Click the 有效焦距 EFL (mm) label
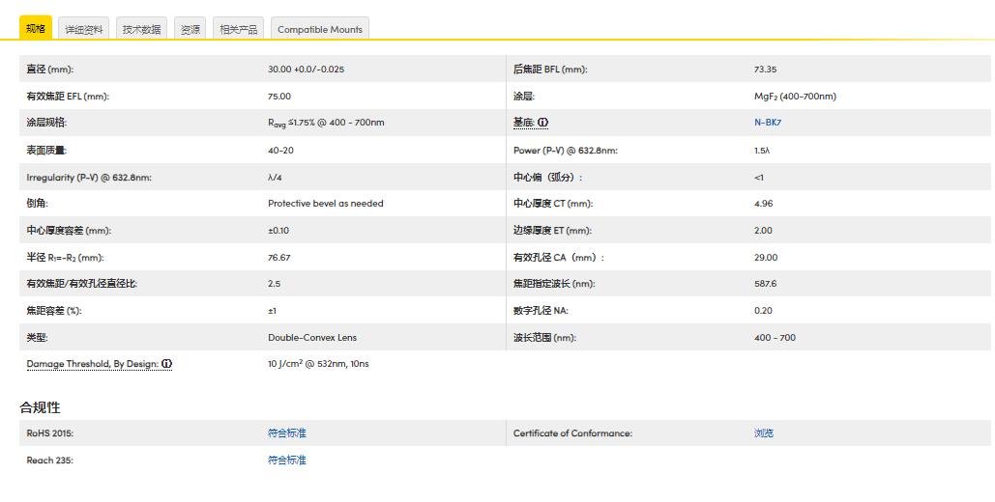 [x=68, y=97]
